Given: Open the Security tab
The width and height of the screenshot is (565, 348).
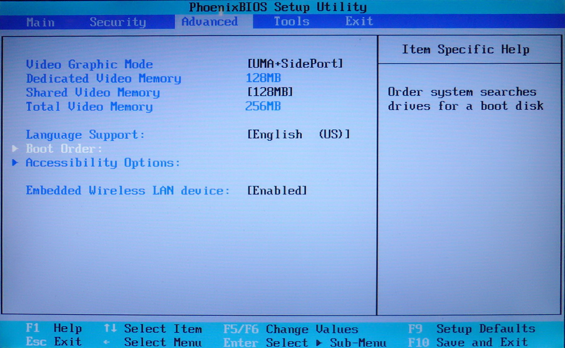Looking at the screenshot, I should pyautogui.click(x=118, y=22).
